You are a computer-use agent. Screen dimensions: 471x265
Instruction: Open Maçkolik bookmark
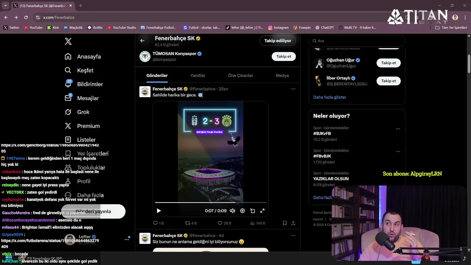73,28
